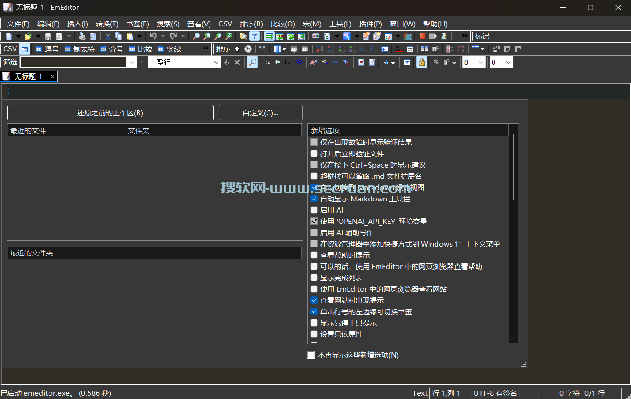631x399 pixels.
Task: Click the red Stop macro icon
Action: click(422, 36)
